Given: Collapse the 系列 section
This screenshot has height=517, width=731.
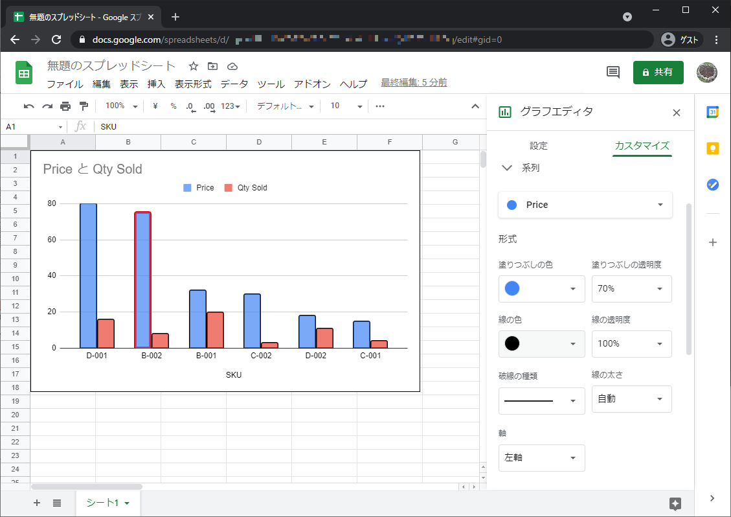Looking at the screenshot, I should pyautogui.click(x=508, y=168).
